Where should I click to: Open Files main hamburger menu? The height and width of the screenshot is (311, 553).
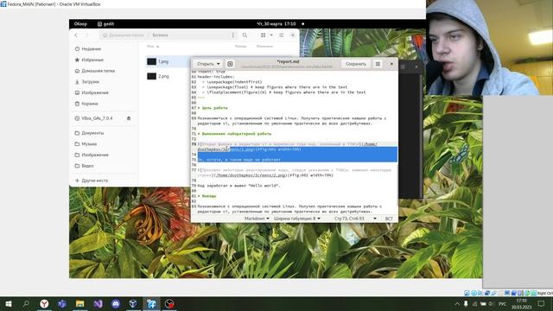[x=282, y=35]
